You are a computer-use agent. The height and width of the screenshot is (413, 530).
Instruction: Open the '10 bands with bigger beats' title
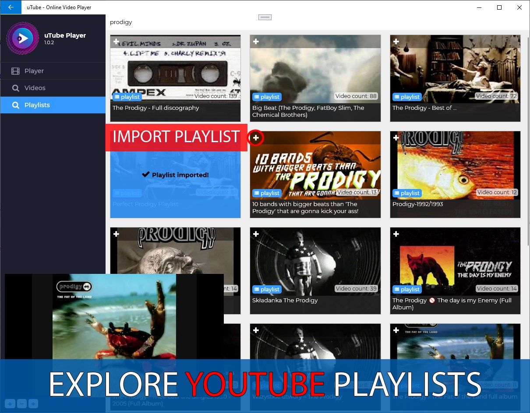click(x=305, y=207)
